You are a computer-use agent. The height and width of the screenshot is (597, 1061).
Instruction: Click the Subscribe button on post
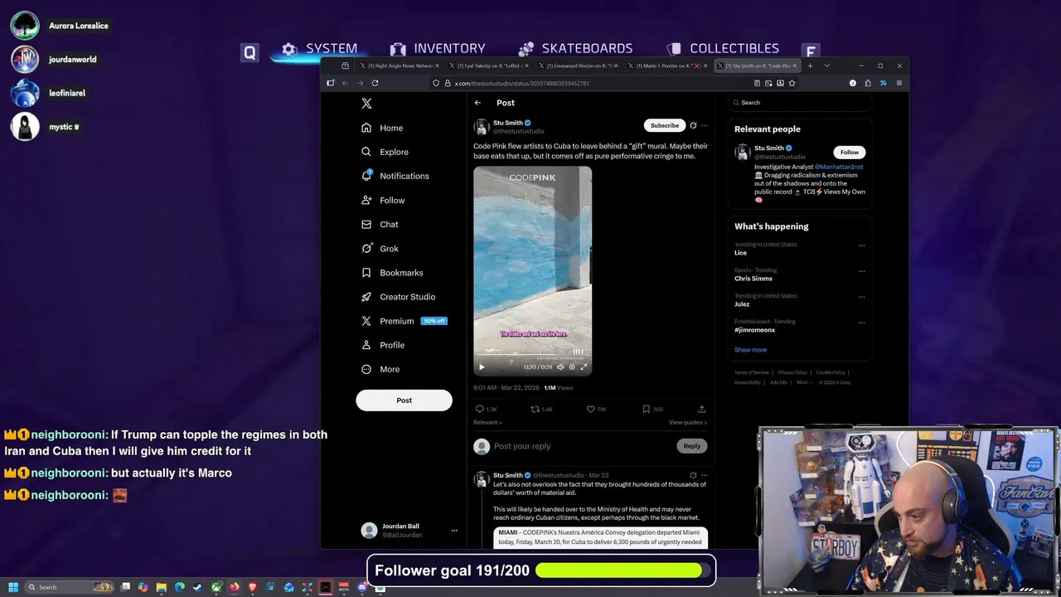click(665, 125)
